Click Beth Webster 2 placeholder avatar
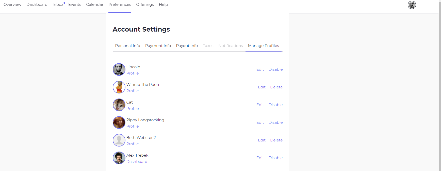The width and height of the screenshot is (441, 171). click(x=119, y=140)
